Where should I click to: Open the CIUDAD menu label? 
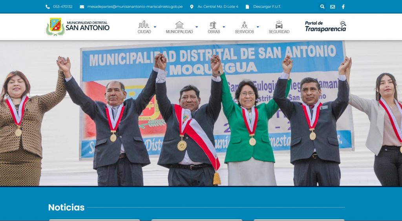[144, 32]
